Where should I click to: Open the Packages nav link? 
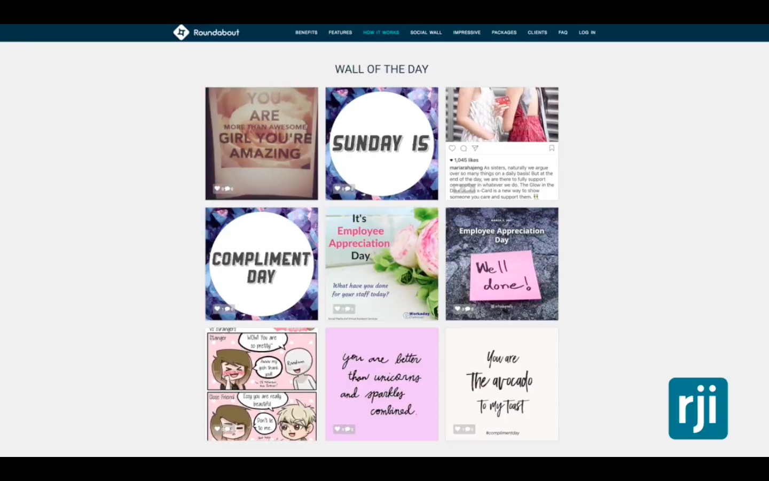point(504,33)
